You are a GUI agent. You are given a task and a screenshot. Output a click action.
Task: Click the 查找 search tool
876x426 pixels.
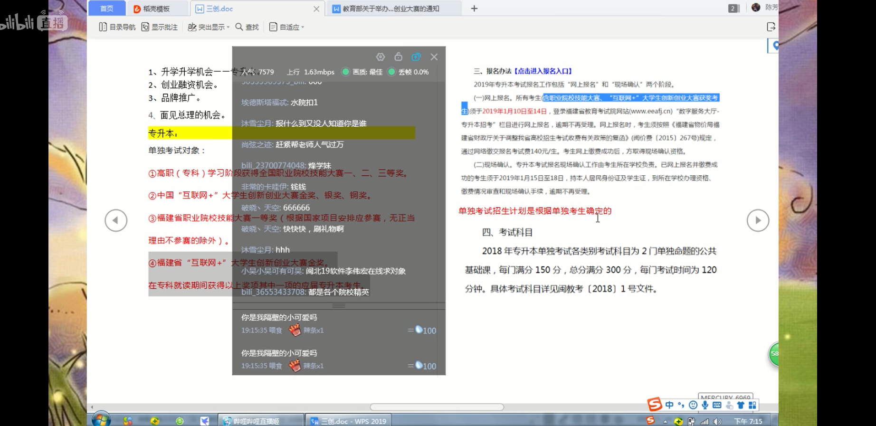pos(247,27)
